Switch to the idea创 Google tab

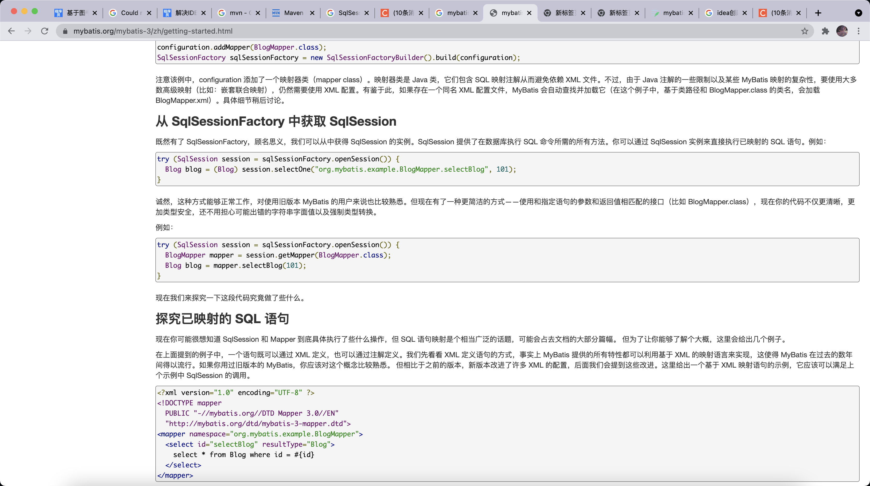pyautogui.click(x=726, y=13)
